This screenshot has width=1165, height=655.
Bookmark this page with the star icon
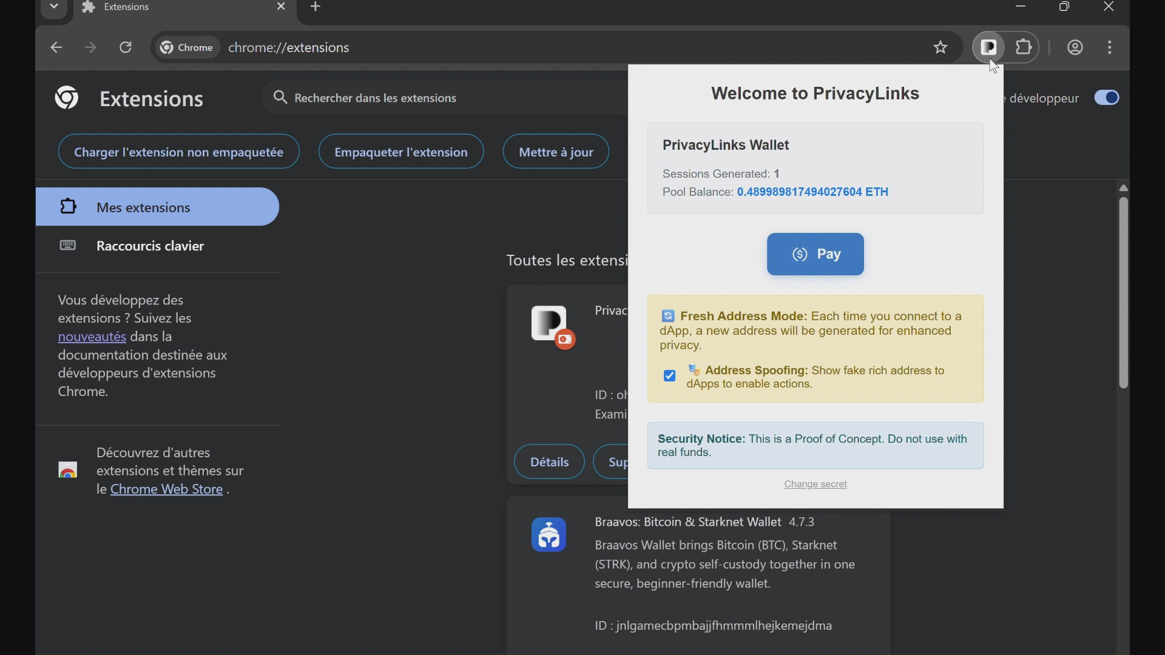coord(940,47)
